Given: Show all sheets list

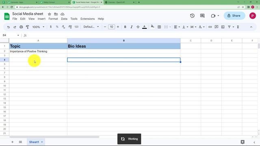Looking at the screenshot, I should 20,142.
